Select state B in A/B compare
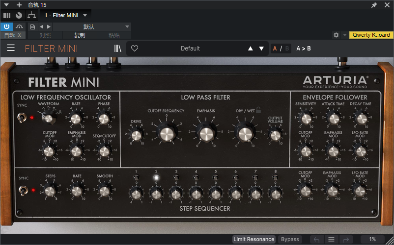 [x=287, y=49]
